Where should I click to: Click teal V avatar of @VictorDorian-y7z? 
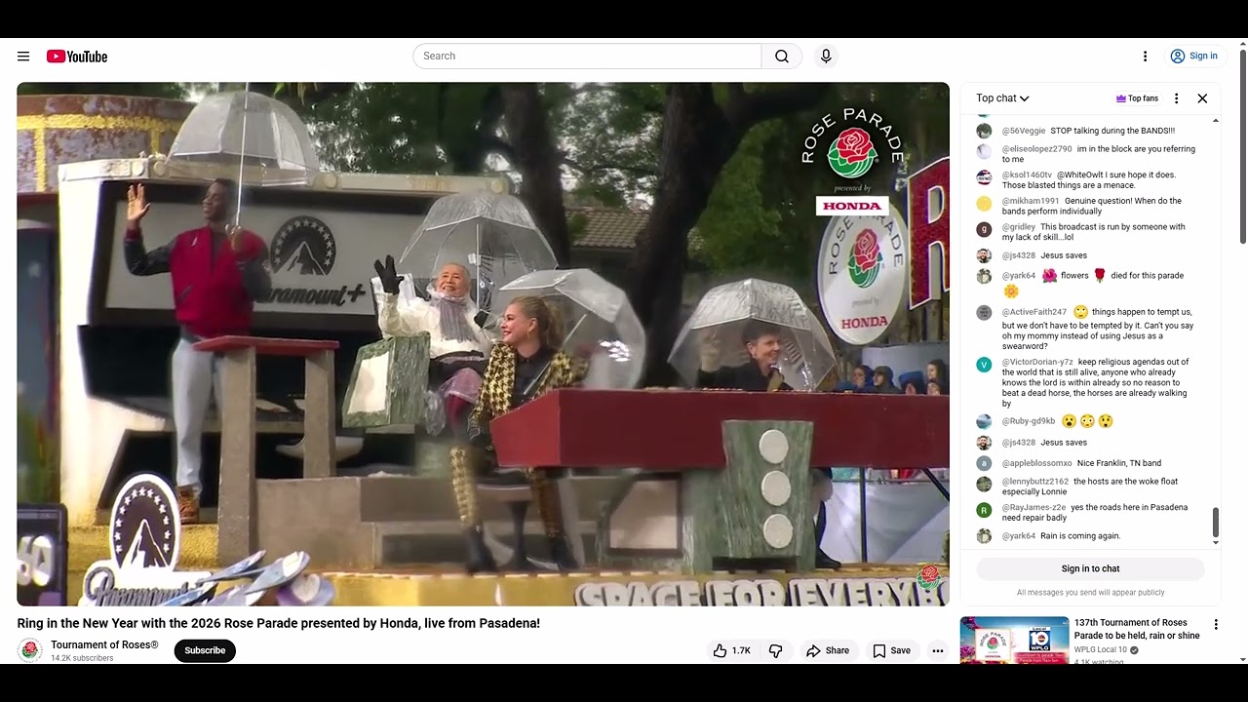pyautogui.click(x=984, y=365)
